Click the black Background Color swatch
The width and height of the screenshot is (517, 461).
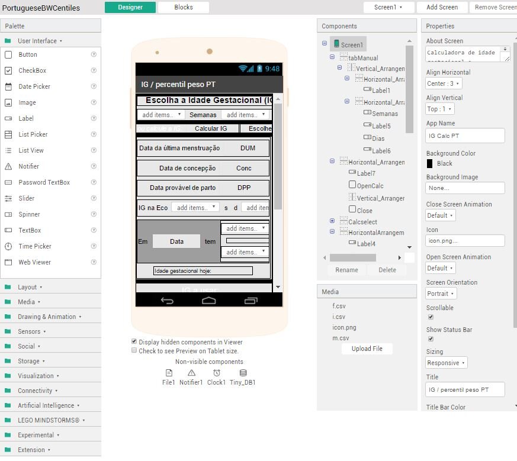(430, 163)
